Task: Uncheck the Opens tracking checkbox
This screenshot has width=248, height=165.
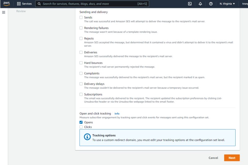Action: [81, 122]
